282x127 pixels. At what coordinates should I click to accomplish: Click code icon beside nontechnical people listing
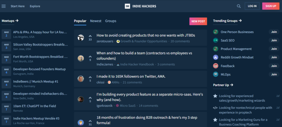pyautogui.click(x=215, y=108)
